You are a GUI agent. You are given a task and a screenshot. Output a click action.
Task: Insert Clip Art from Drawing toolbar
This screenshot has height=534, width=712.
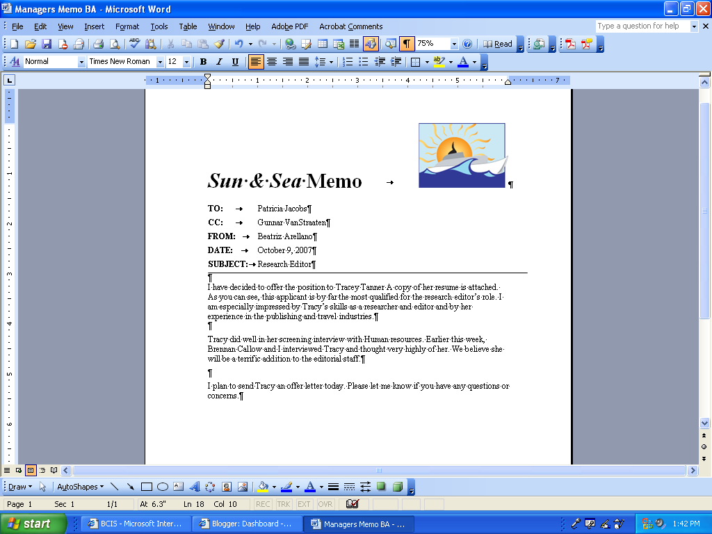[227, 487]
